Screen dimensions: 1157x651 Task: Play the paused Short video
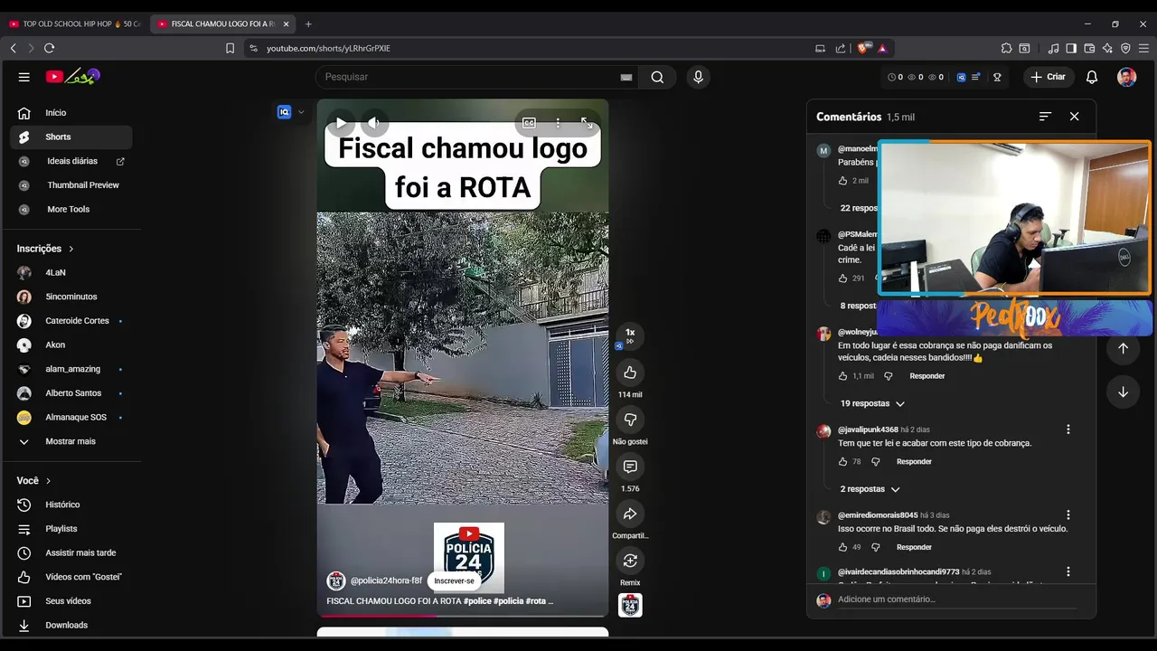341,123
